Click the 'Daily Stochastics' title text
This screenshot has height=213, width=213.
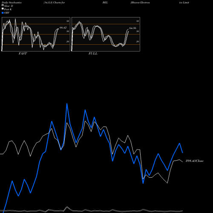tap(12, 3)
